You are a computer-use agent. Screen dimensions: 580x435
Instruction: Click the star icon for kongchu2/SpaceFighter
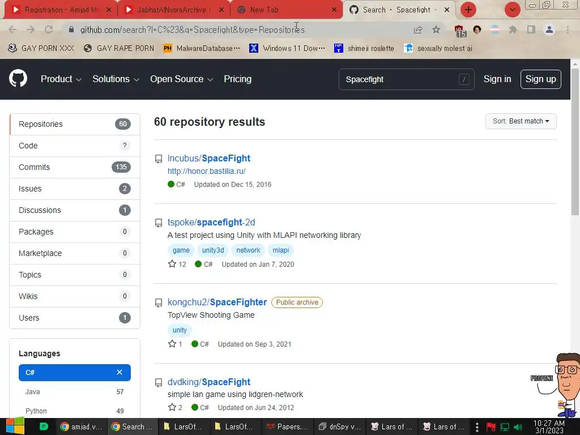(172, 344)
